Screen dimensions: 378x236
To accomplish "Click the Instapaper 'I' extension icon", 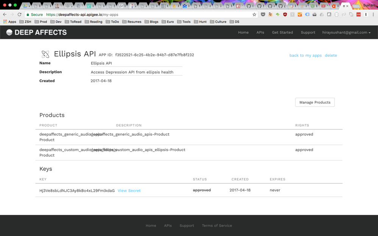I will click(x=366, y=14).
